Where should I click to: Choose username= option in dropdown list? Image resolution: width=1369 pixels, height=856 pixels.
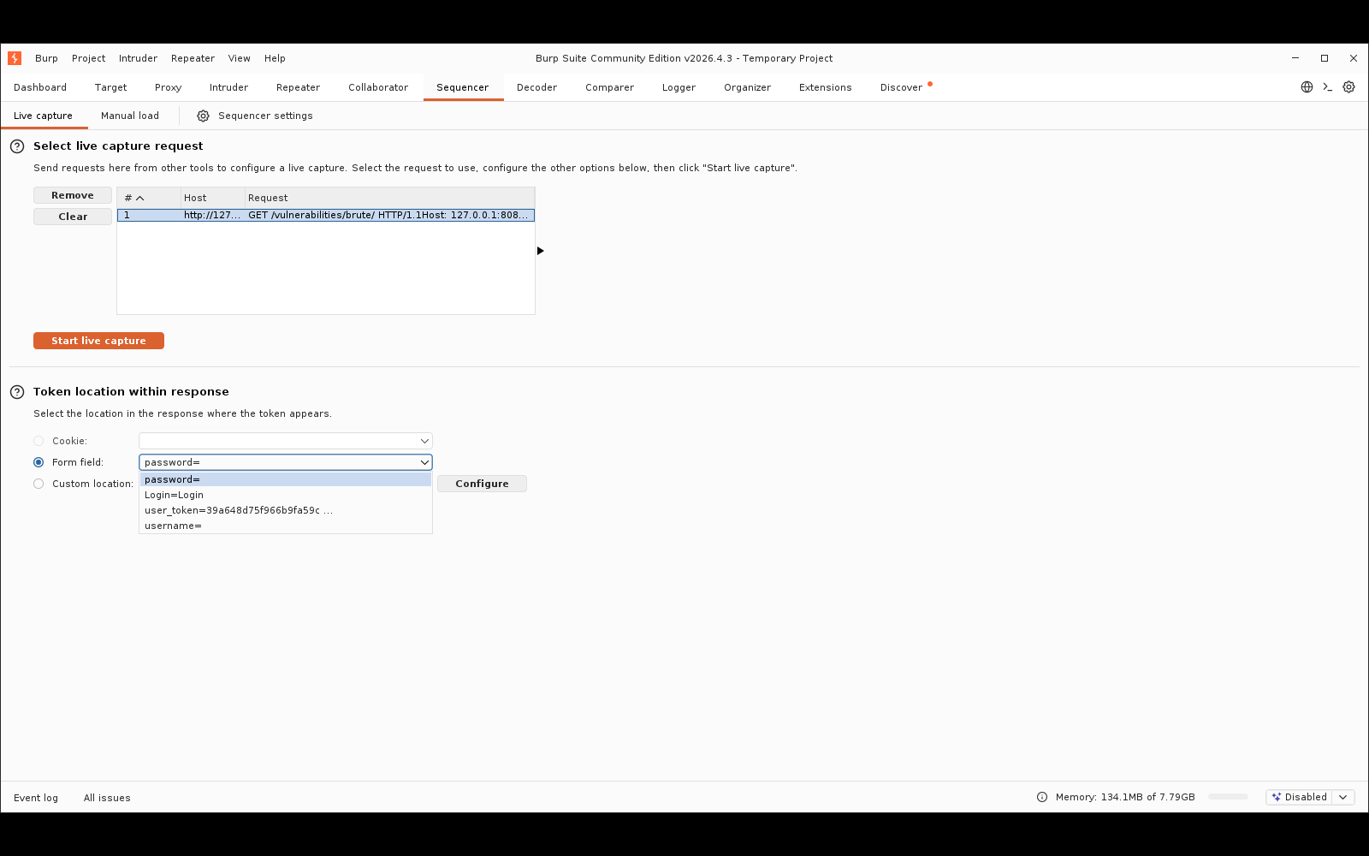286,526
